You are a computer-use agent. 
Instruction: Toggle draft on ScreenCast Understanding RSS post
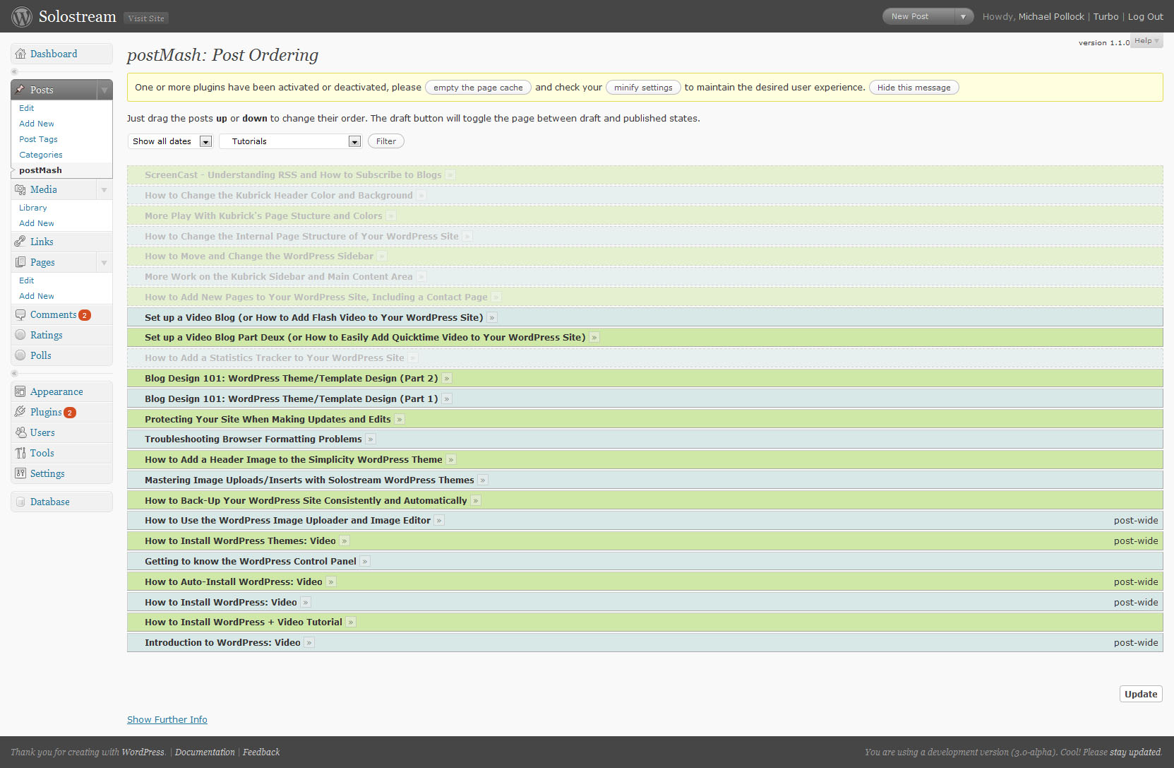tap(450, 175)
